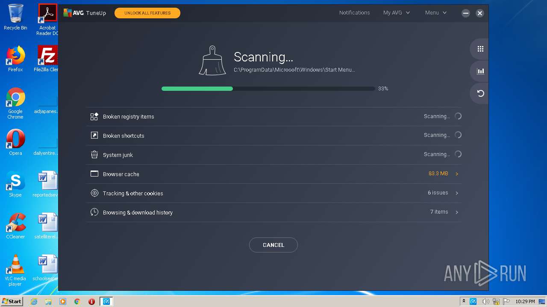Minimize the AVG TuneUp window
Viewport: 547px width, 307px height.
pyautogui.click(x=466, y=13)
